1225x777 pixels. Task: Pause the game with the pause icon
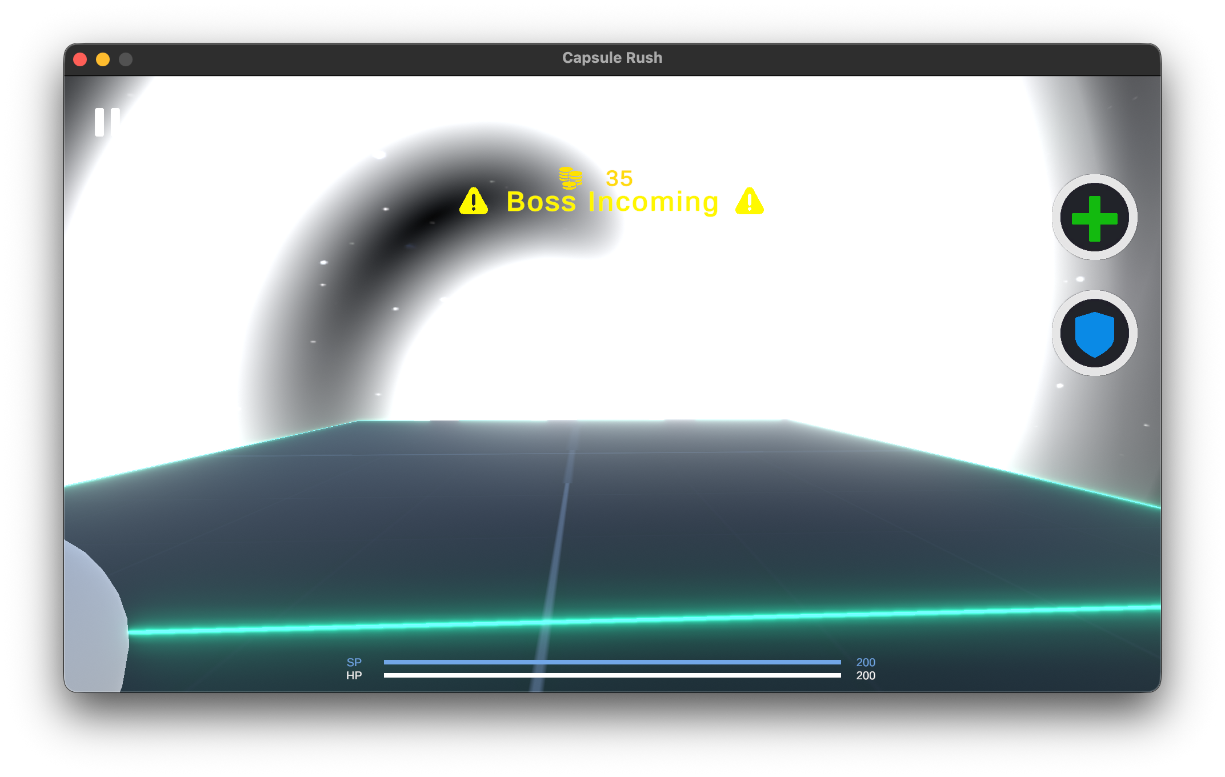click(107, 122)
